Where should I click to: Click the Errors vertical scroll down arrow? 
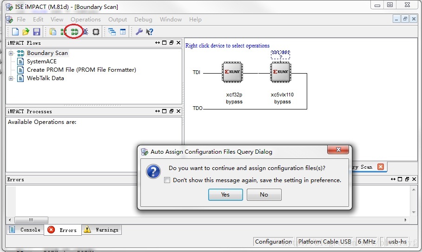[414, 212]
